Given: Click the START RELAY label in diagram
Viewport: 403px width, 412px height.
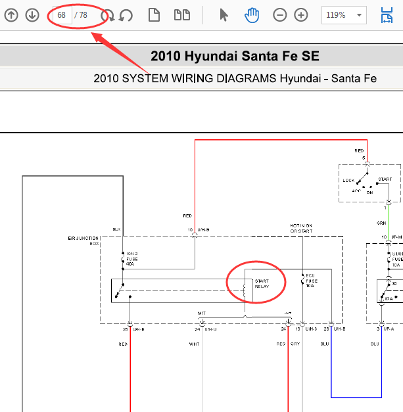Looking at the screenshot, I should [262, 284].
